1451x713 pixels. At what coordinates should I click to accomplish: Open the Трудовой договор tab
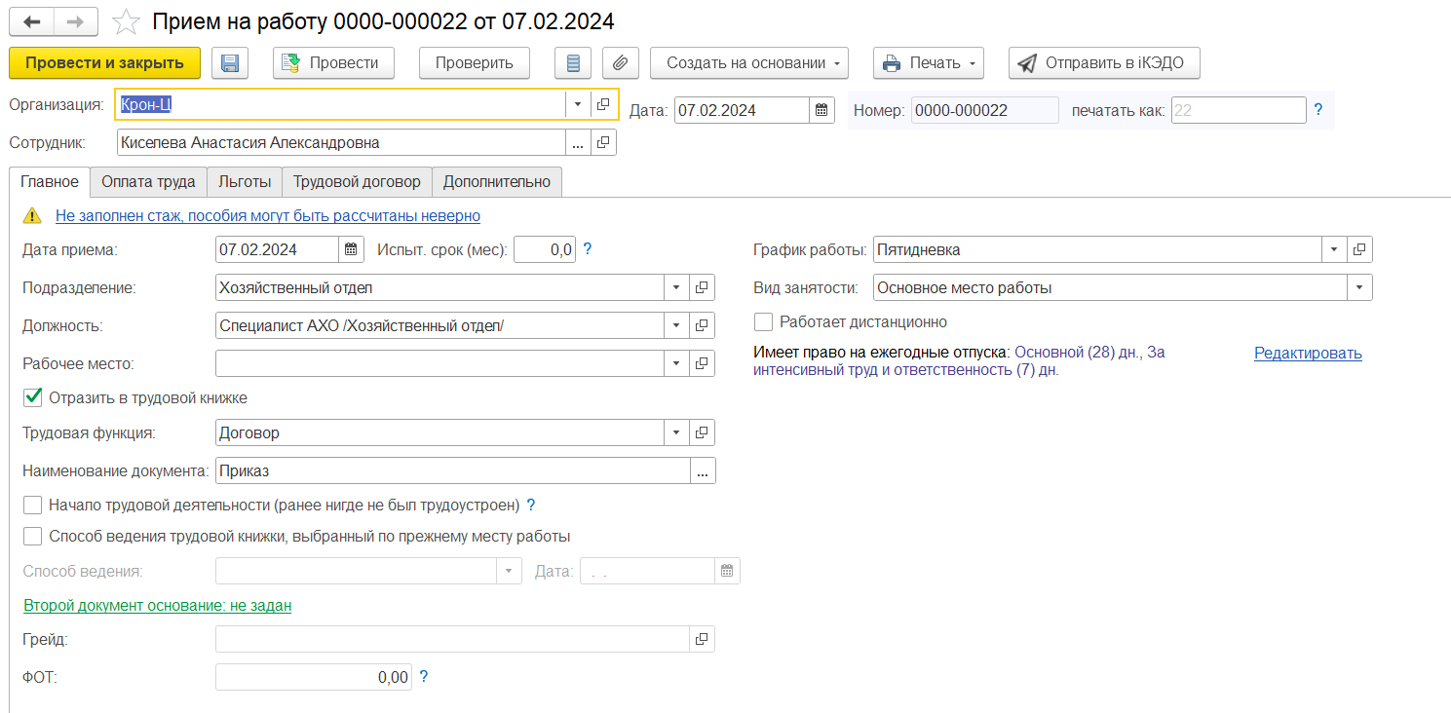point(357,181)
